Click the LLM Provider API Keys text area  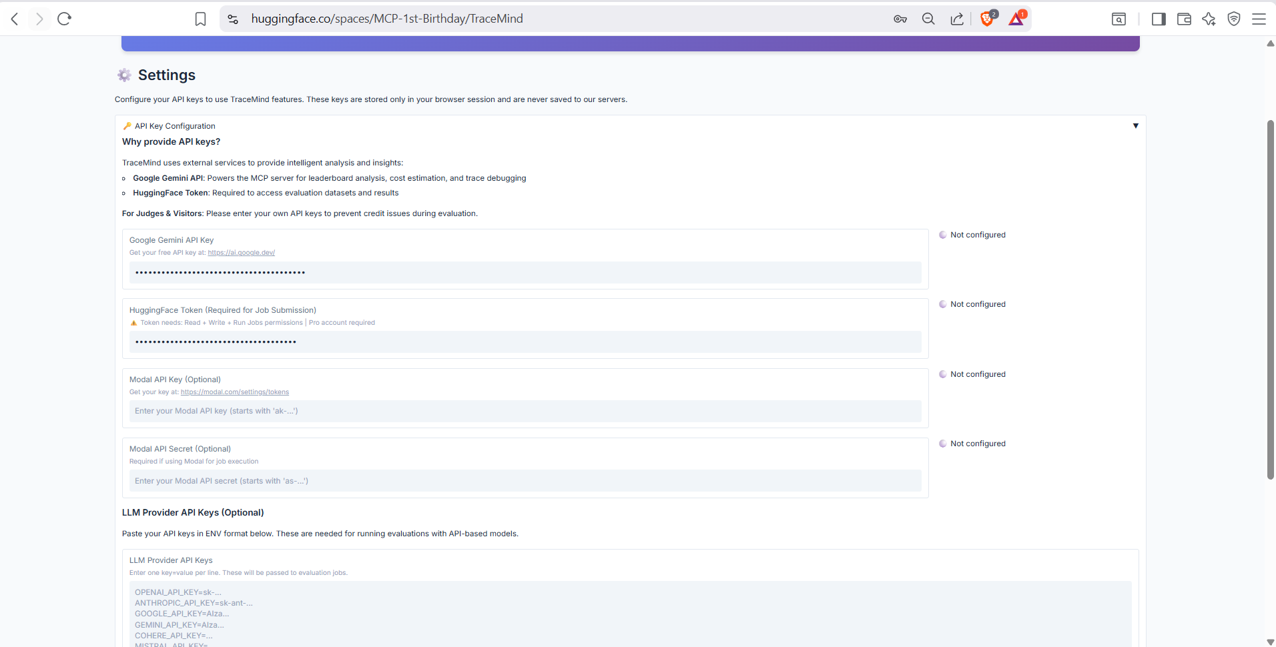pos(631,614)
